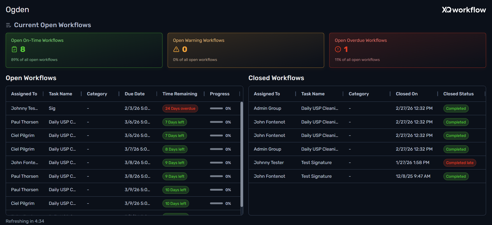
Task: Click the clipboard icon in On-Time Workflows card
Action: click(x=14, y=49)
